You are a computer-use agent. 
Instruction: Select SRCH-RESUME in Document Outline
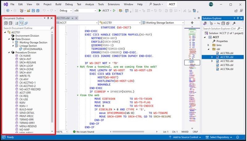click(28, 62)
